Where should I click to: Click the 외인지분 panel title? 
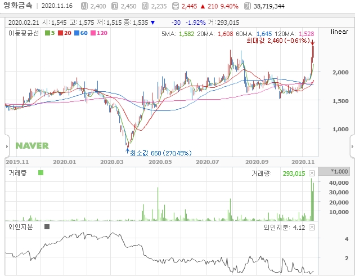(x=21, y=227)
